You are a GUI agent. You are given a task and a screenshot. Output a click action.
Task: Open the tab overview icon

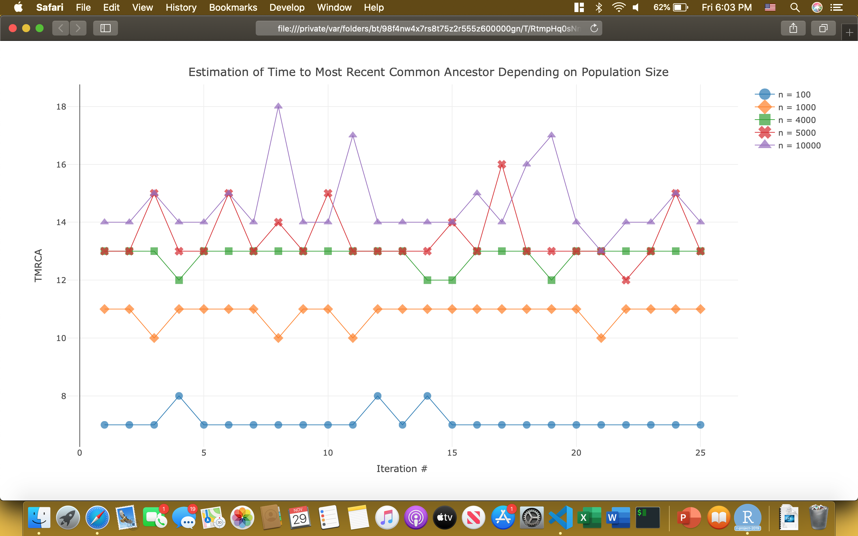click(x=823, y=28)
